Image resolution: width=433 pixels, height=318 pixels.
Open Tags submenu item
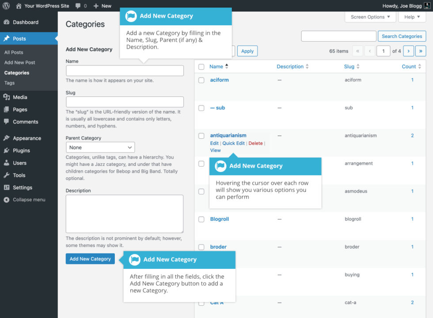[x=9, y=83]
